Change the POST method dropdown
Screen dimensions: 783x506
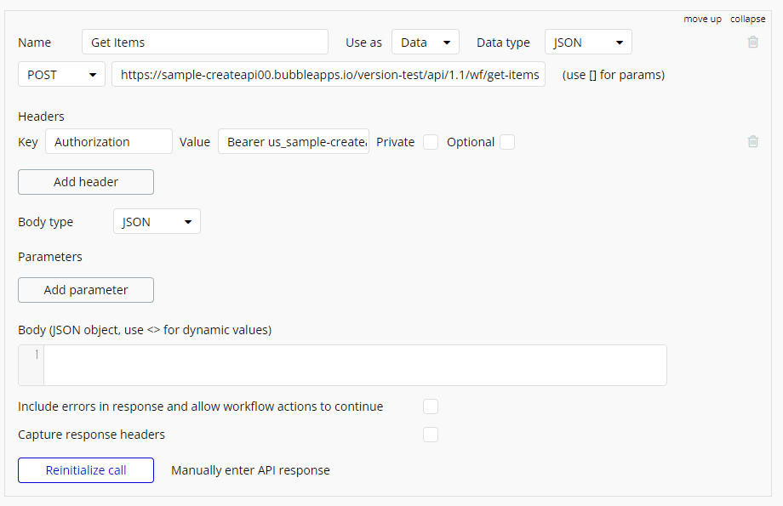(x=61, y=74)
